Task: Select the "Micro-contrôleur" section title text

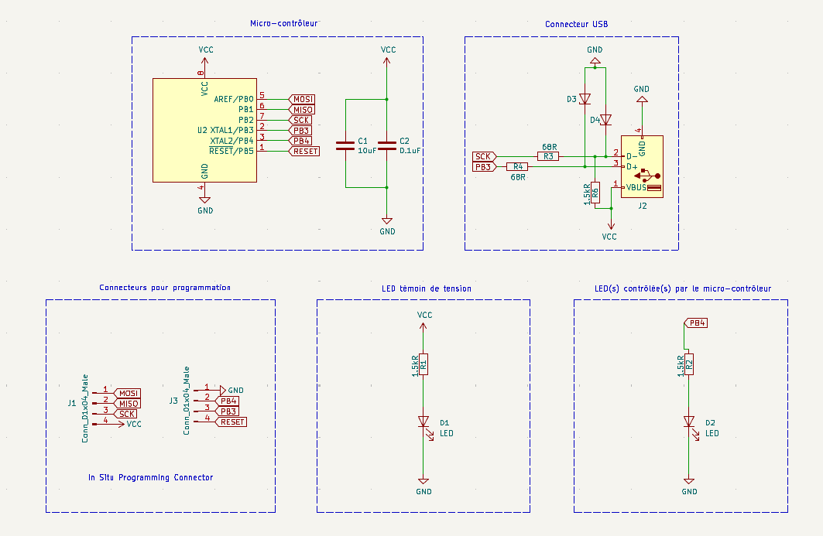Action: (283, 24)
